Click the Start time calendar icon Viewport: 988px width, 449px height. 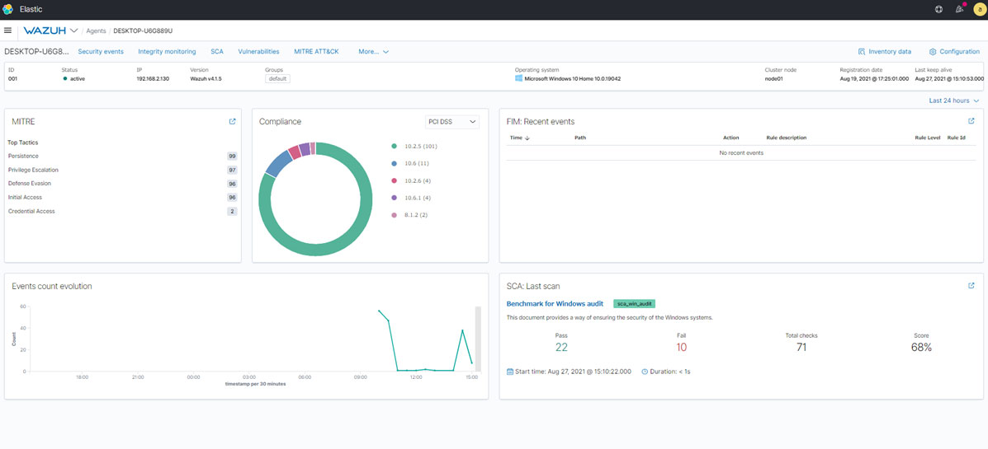pos(510,372)
